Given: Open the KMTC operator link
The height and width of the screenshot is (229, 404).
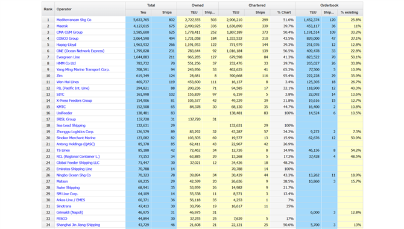Looking at the screenshot, I should (x=61, y=107).
